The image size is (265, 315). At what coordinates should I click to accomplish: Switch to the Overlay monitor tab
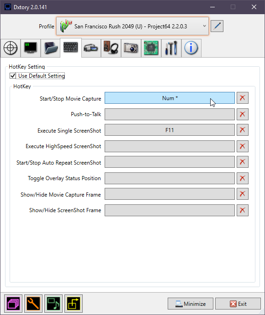point(31,48)
